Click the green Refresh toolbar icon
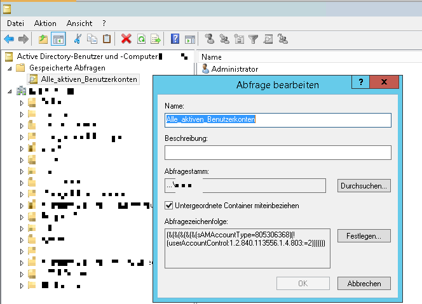The width and height of the screenshot is (422, 304). [x=140, y=39]
